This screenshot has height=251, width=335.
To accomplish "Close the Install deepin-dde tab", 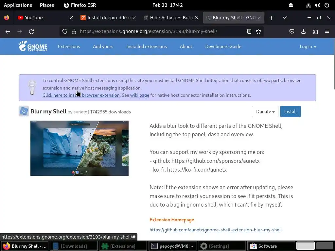I will (x=134, y=18).
